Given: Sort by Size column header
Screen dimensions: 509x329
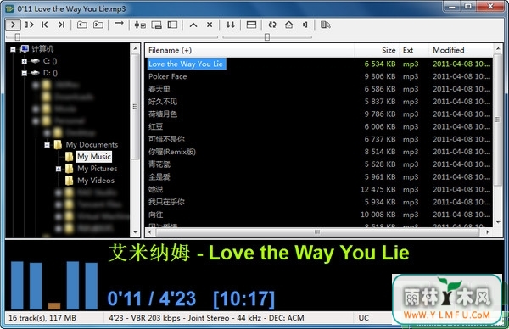Looking at the screenshot, I should pyautogui.click(x=377, y=50).
